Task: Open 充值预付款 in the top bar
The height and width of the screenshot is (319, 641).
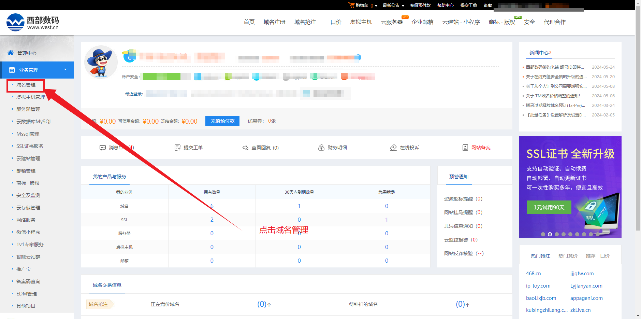Action: pos(420,5)
